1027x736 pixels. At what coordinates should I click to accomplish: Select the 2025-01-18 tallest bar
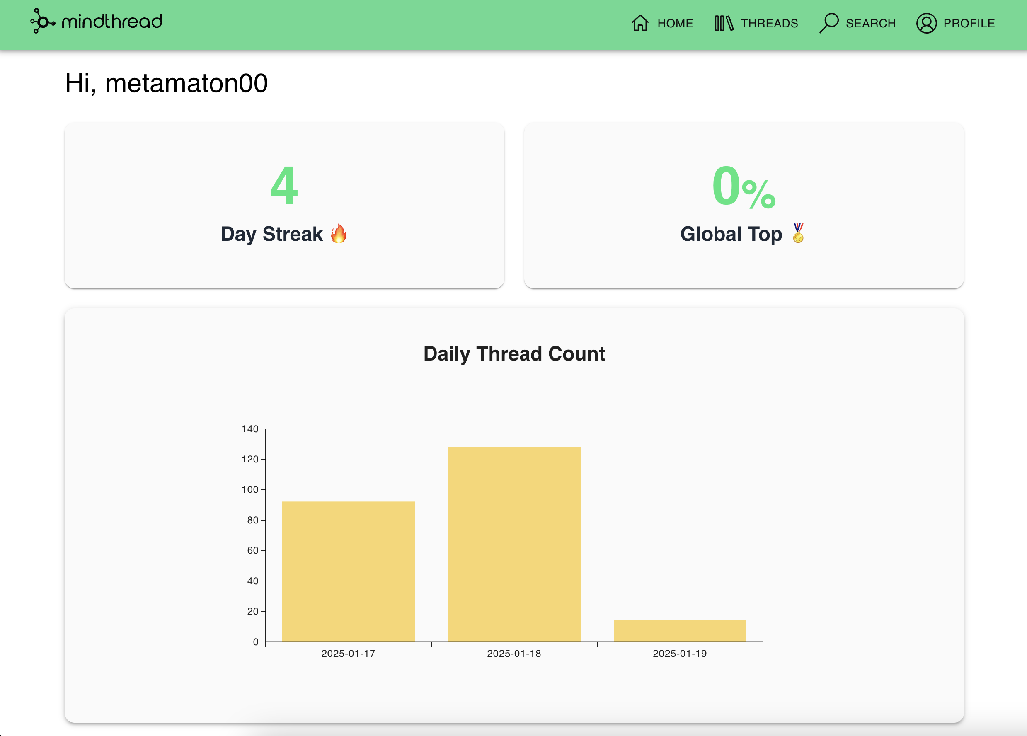514,544
